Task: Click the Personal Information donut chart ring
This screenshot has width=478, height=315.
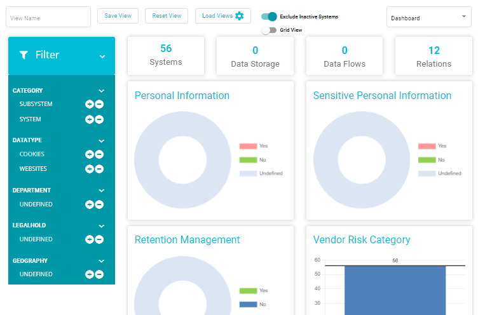Action: pos(146,160)
